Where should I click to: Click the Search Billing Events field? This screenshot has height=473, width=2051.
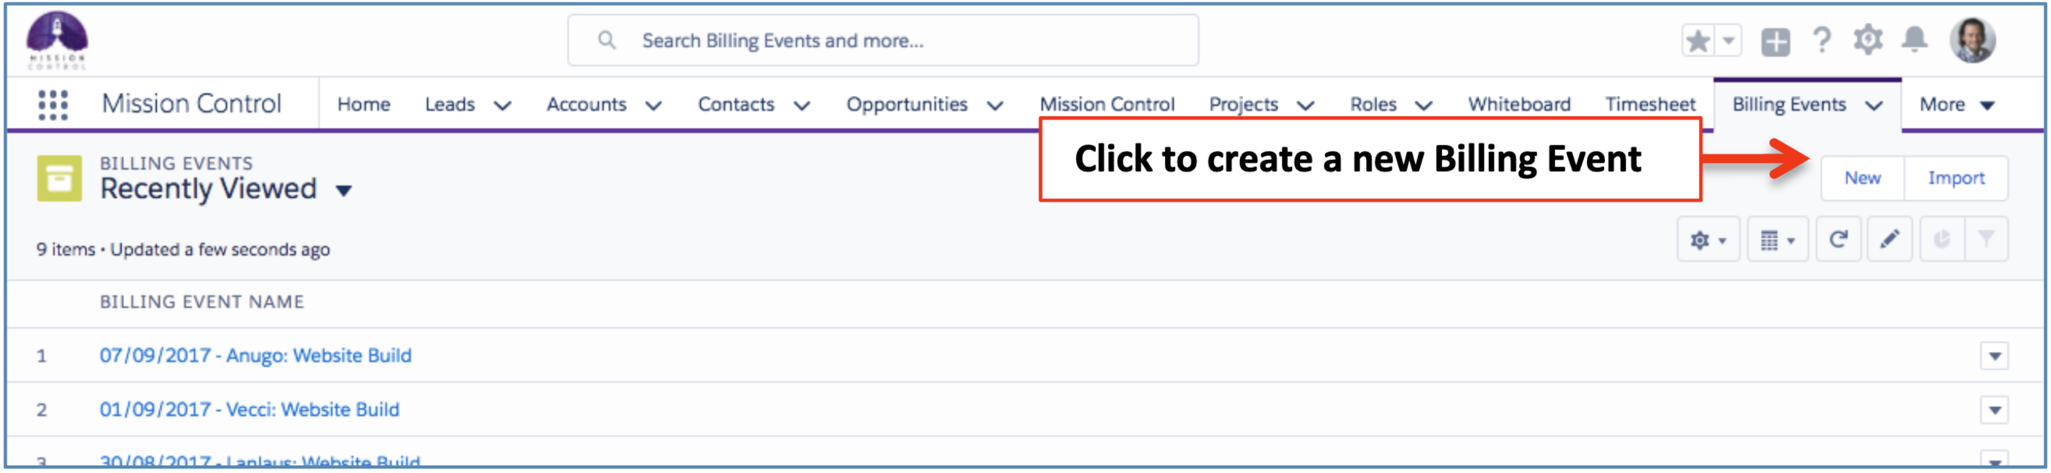[882, 40]
